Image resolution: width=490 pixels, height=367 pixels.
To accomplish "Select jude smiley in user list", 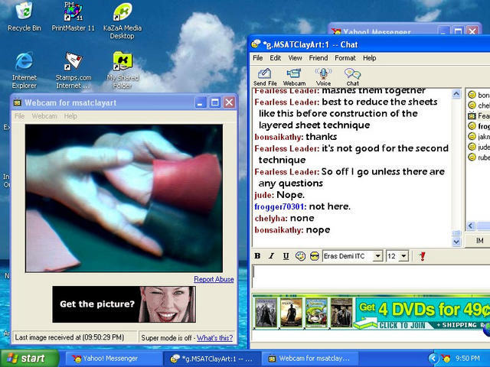I will pyautogui.click(x=472, y=147).
